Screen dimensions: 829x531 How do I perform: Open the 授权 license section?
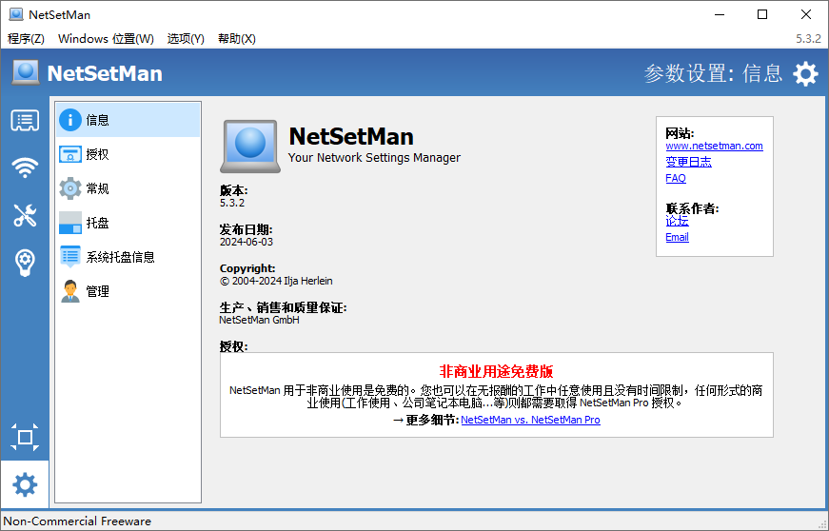coord(128,154)
